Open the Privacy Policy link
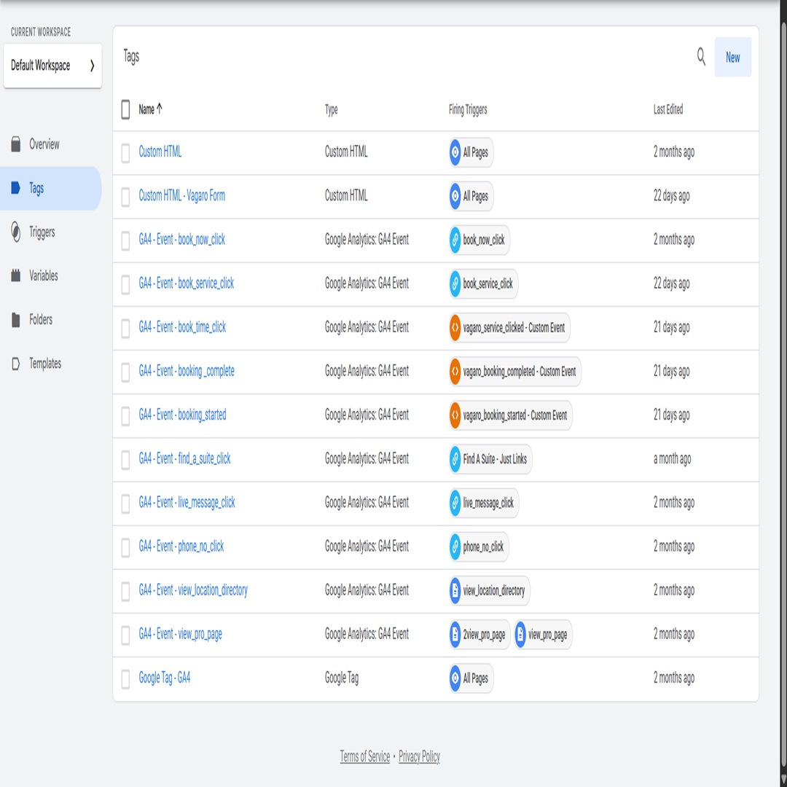The height and width of the screenshot is (787, 787). click(418, 756)
